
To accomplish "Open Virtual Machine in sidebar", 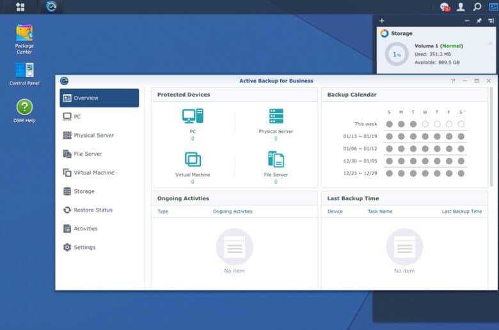I will (99, 173).
